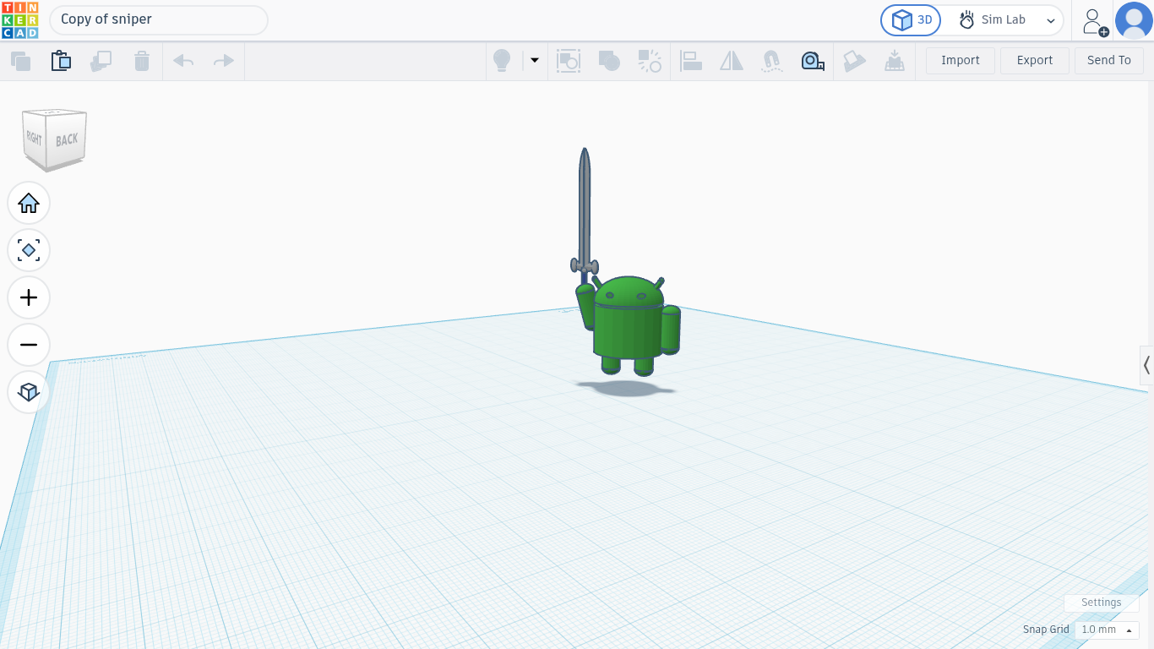The image size is (1154, 649).
Task: Click the Tinkercad logo
Action: pos(20,20)
